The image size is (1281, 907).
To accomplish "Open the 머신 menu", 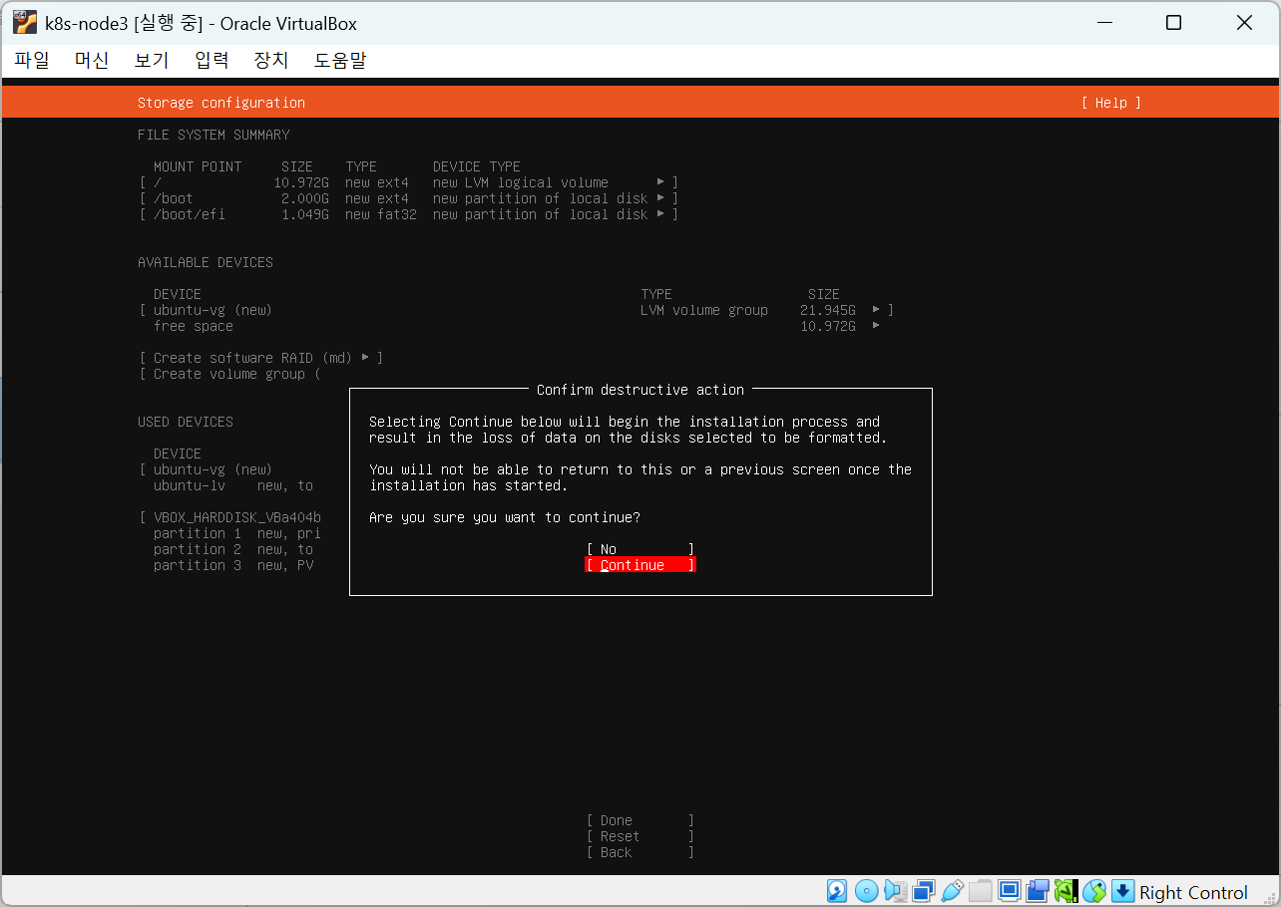I will pyautogui.click(x=92, y=60).
